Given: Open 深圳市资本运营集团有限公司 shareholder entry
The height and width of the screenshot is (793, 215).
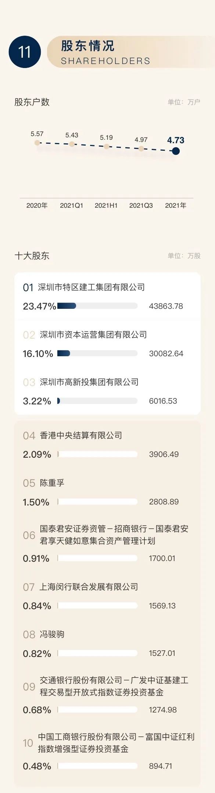Looking at the screenshot, I should click(107, 344).
